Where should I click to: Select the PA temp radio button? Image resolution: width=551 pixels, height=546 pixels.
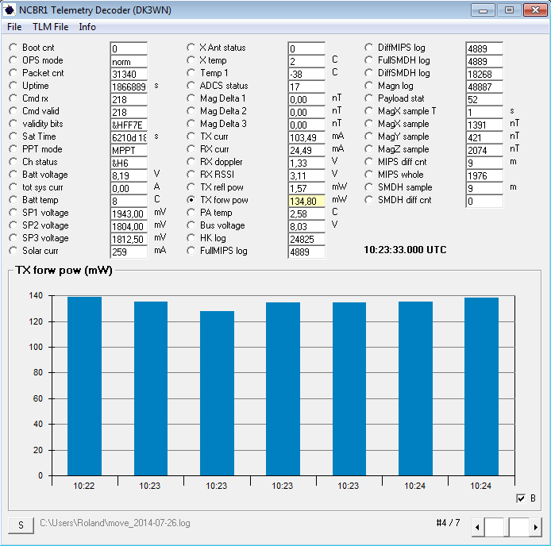pyautogui.click(x=191, y=213)
